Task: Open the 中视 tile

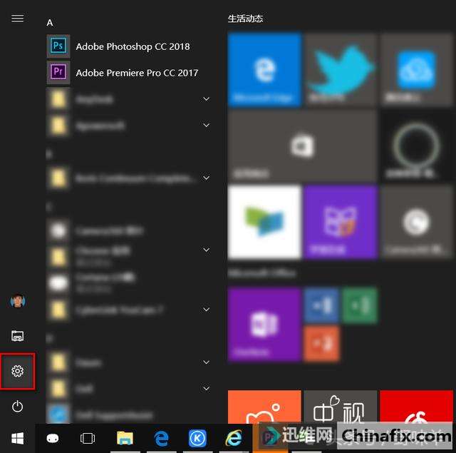Action: pyautogui.click(x=341, y=407)
